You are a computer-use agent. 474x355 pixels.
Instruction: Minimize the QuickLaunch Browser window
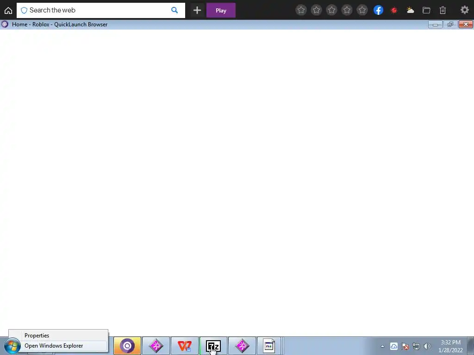435,24
